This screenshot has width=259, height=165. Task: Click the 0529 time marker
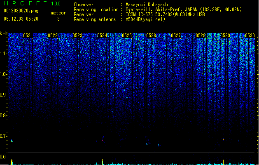(225, 35)
